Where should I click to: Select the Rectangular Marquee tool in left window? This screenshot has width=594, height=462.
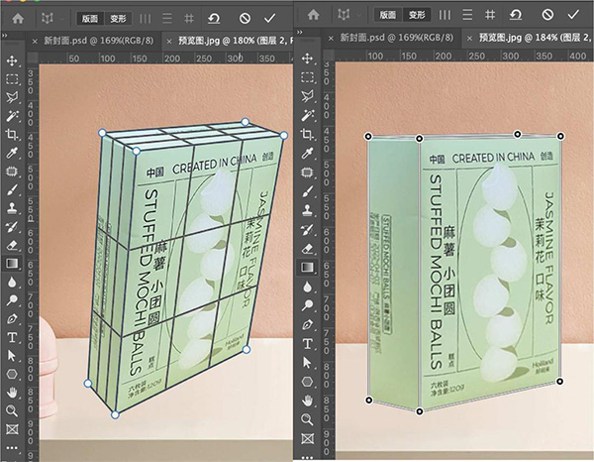pyautogui.click(x=12, y=79)
